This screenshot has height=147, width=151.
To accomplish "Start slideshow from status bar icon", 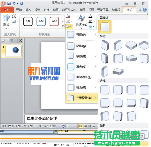I will click(94, 126).
